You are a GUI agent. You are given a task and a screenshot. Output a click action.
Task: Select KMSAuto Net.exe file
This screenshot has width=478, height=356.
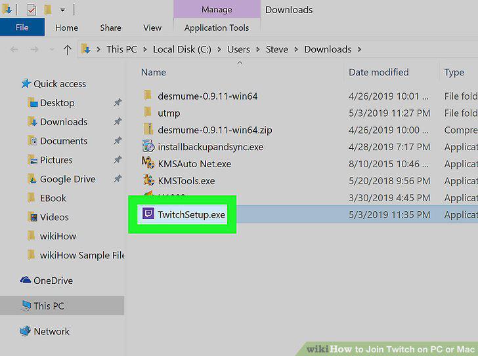click(x=194, y=164)
